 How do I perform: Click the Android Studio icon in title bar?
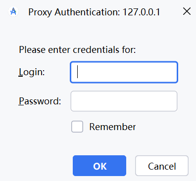point(13,12)
